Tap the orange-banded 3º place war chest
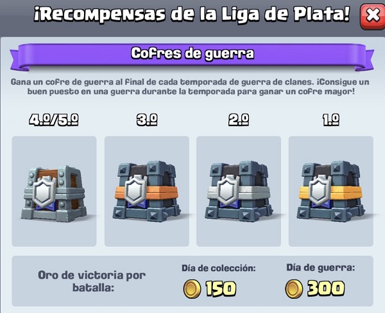Screen dimensions: 385x313 pyautogui.click(x=146, y=192)
